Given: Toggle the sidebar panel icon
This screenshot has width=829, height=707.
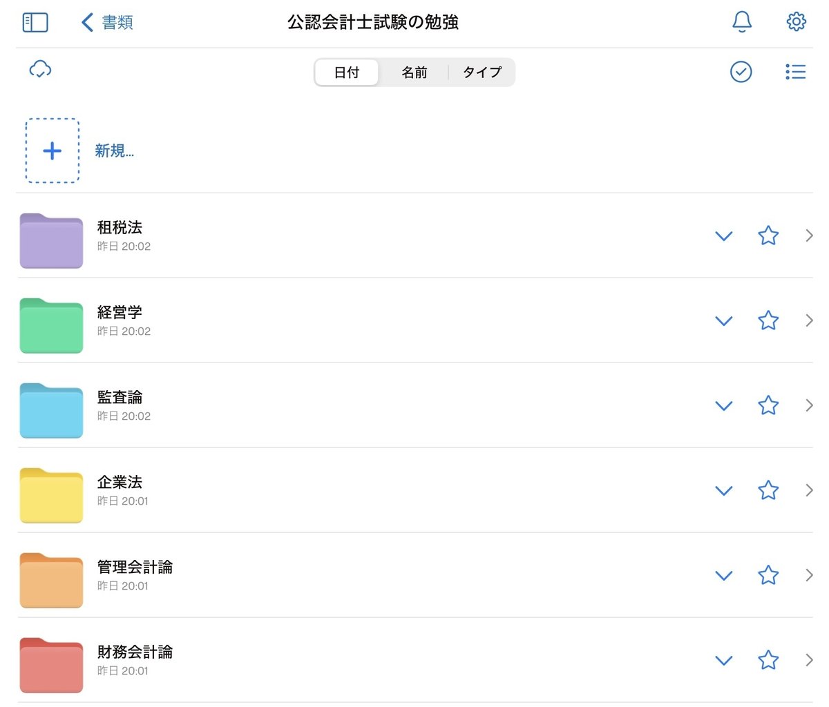Looking at the screenshot, I should tap(35, 22).
